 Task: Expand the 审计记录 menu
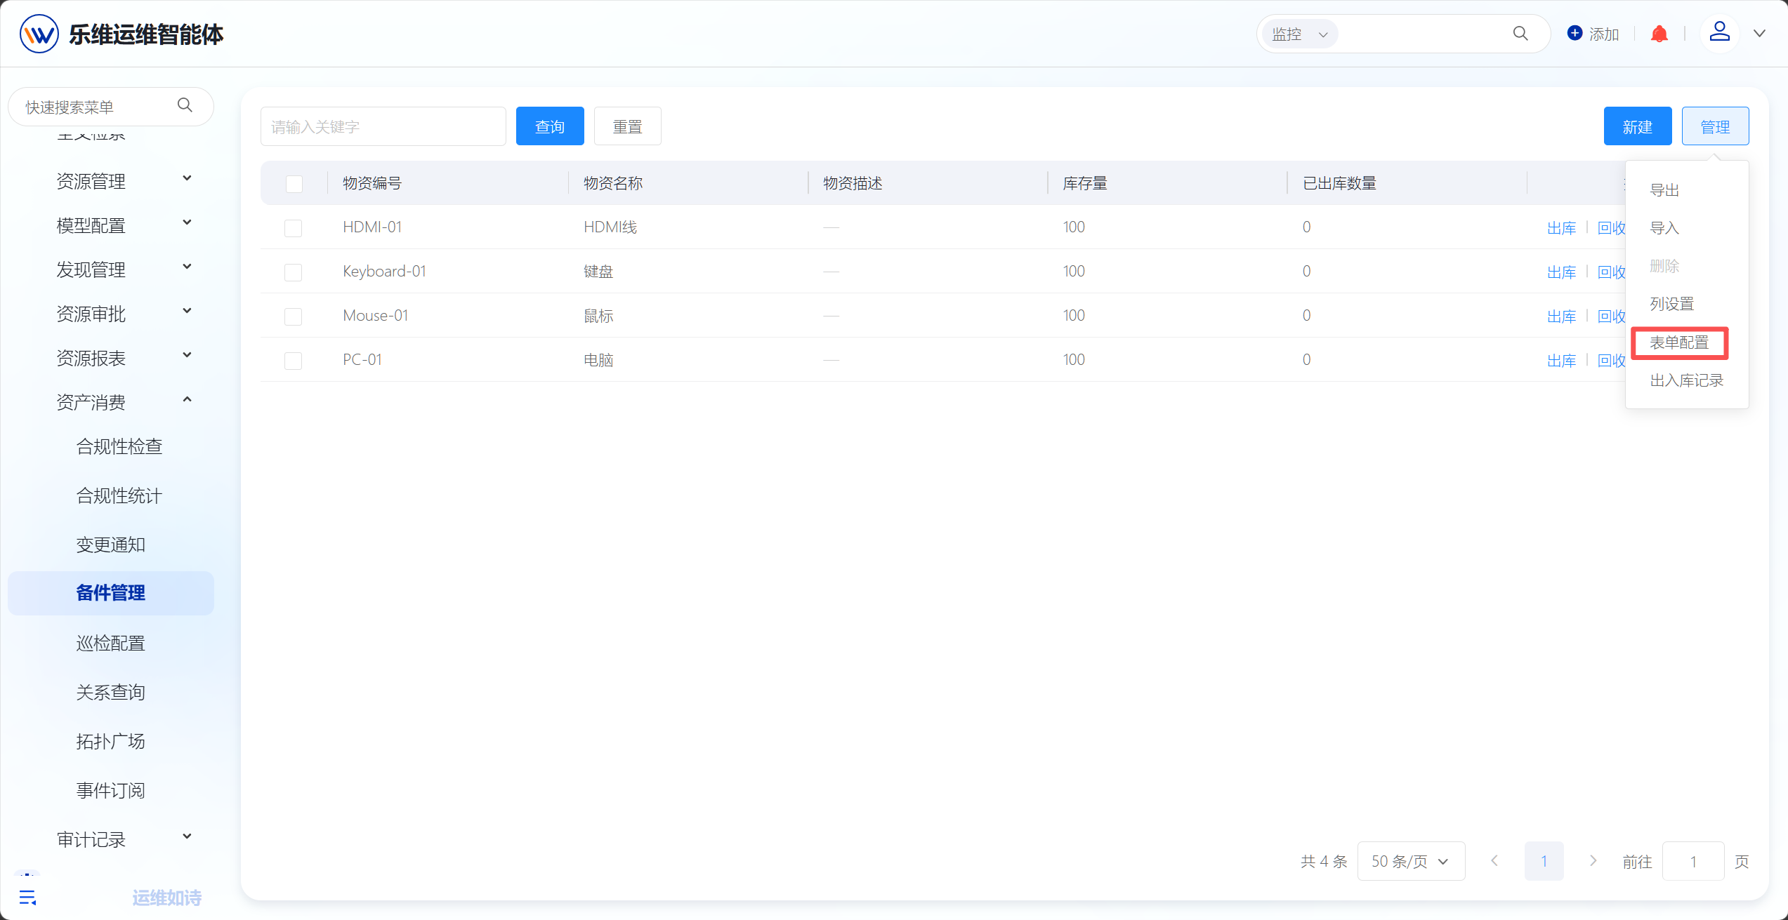coord(187,836)
